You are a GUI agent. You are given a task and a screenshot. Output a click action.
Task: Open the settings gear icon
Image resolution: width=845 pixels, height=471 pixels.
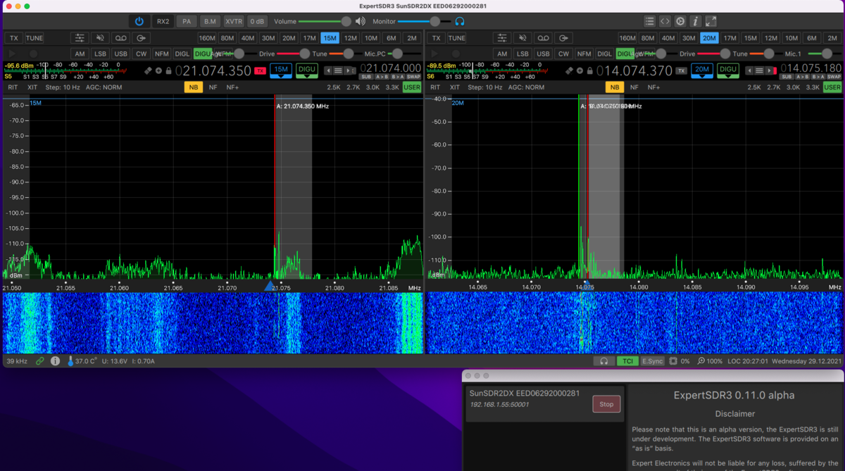coord(680,21)
